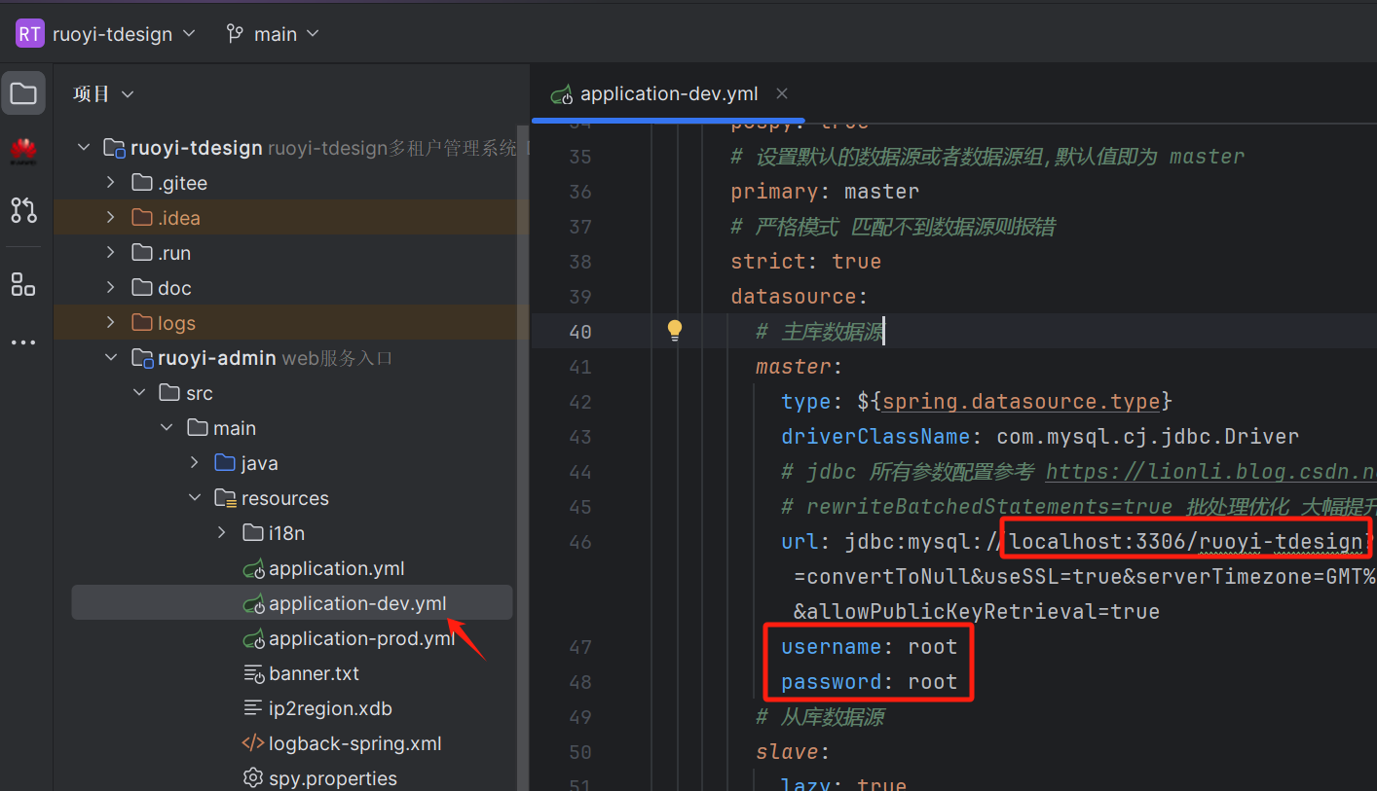Close the application-dev.yml tab
The image size is (1377, 791).
782,94
